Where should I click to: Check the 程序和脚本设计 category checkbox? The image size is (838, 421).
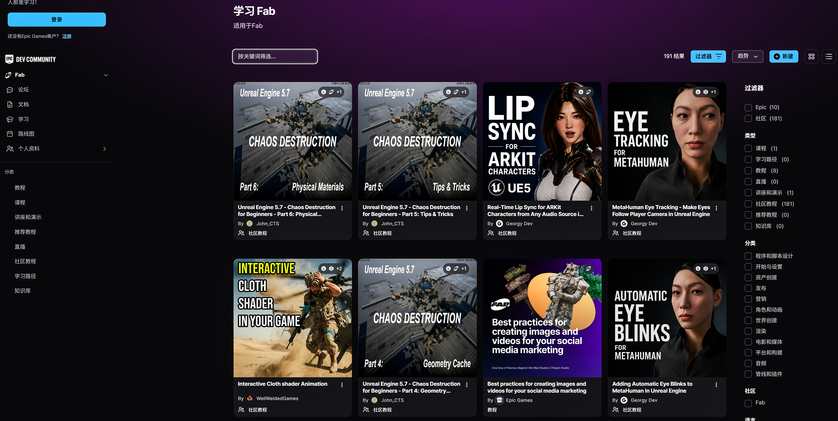click(748, 256)
